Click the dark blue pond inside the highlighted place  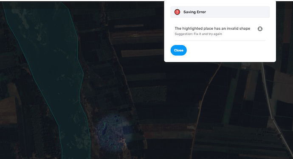click(104, 131)
